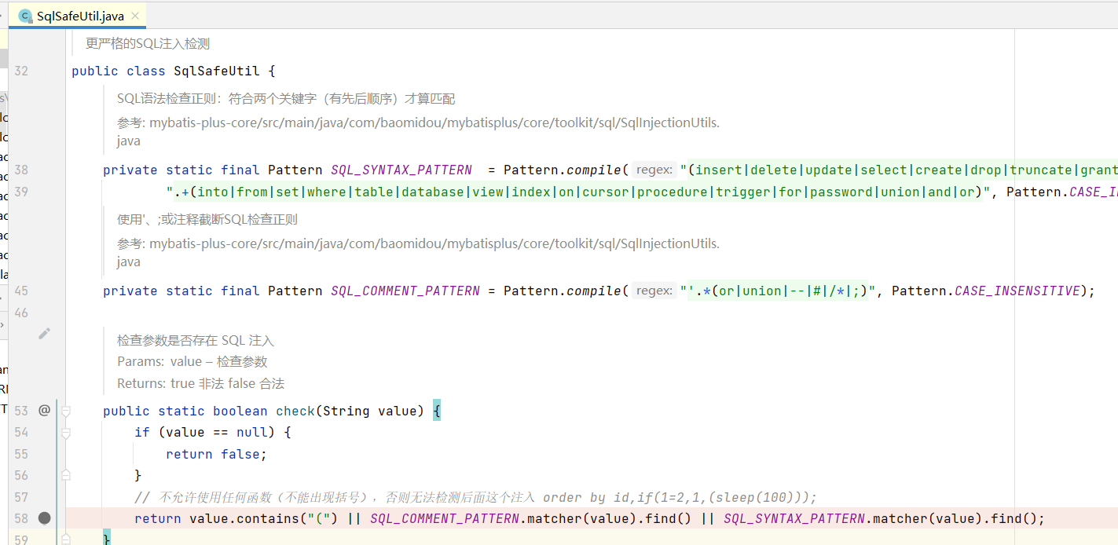Click the check method name on line 53
1118x545 pixels.
click(x=295, y=411)
